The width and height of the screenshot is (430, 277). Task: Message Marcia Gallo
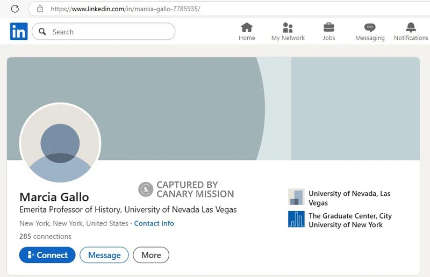(x=104, y=255)
